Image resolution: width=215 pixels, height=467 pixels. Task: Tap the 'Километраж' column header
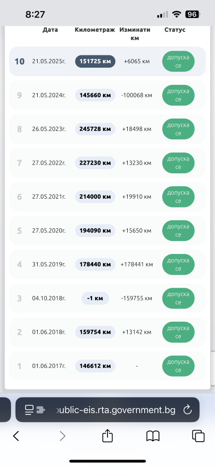[x=95, y=30]
